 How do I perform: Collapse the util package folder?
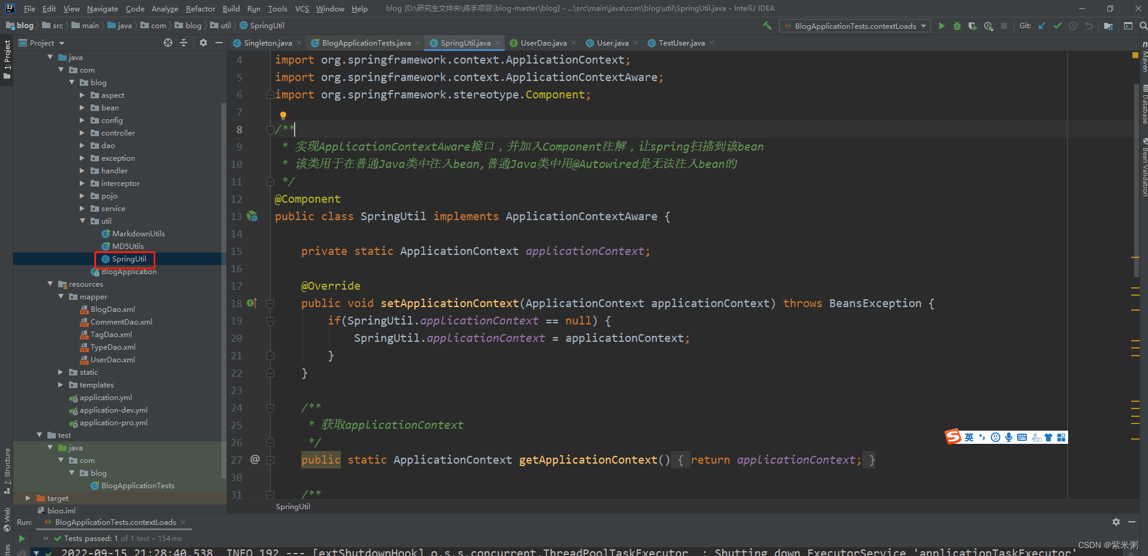click(x=82, y=221)
